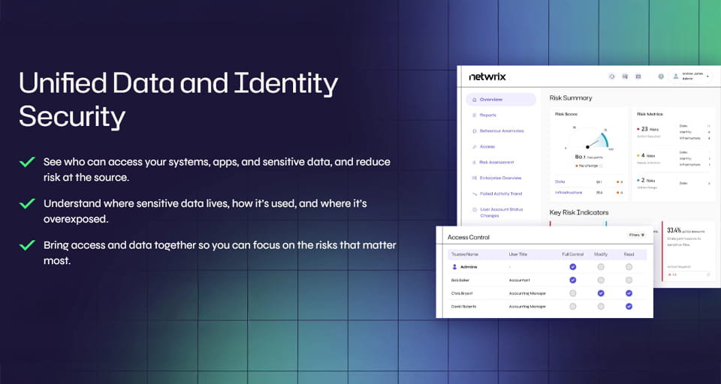This screenshot has height=384, width=721.
Task: Click the first header toolbar icon
Action: click(x=612, y=76)
